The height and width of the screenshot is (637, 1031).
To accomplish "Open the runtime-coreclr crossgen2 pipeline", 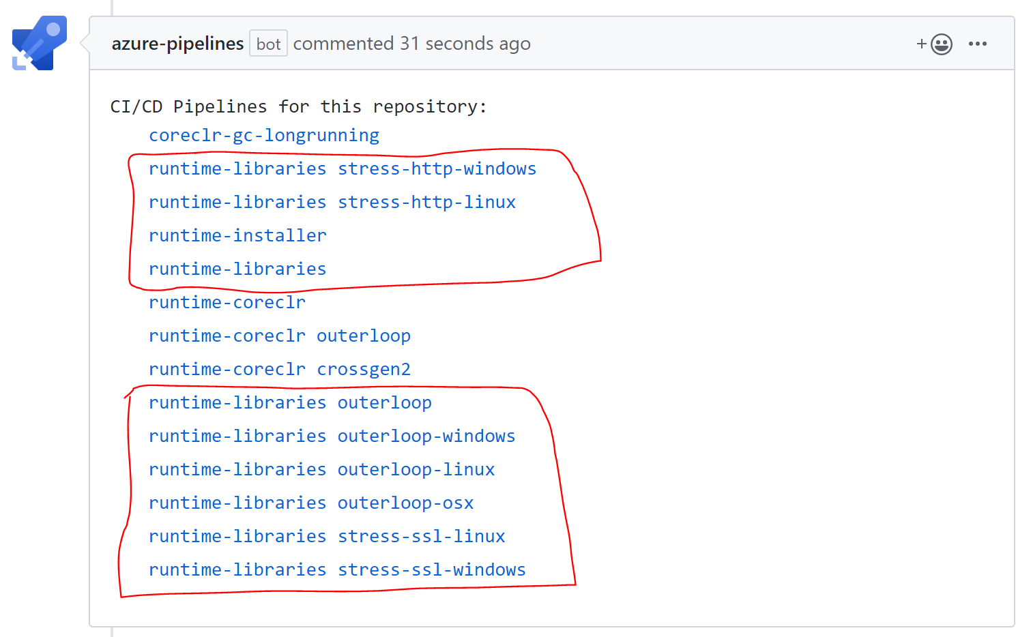I will 280,369.
